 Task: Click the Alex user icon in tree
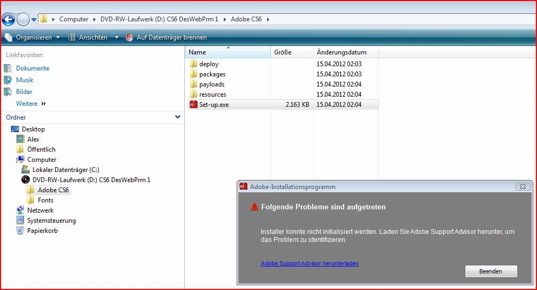20,139
